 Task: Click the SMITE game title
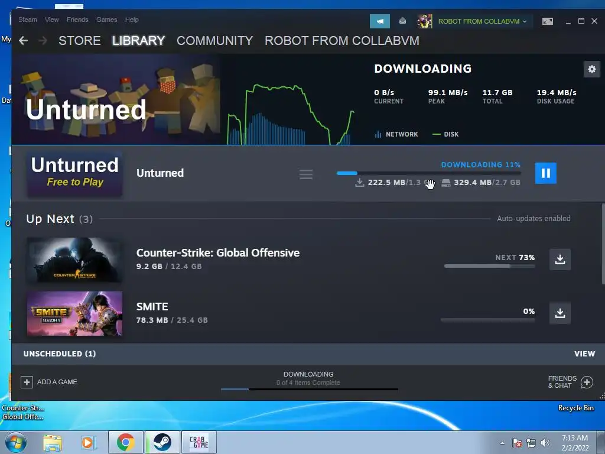coord(152,307)
